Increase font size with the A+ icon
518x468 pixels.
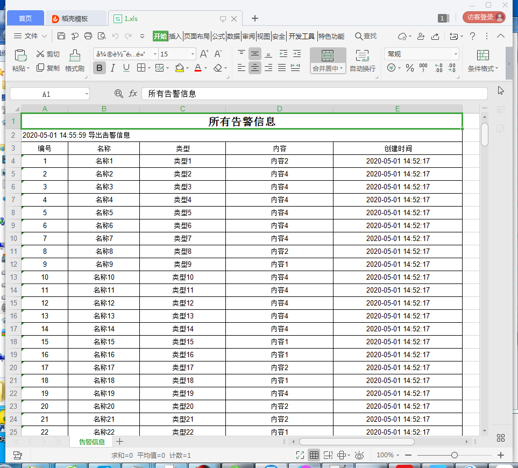(204, 53)
